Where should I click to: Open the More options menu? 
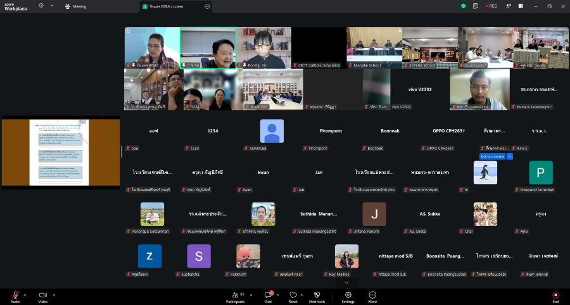click(372, 297)
